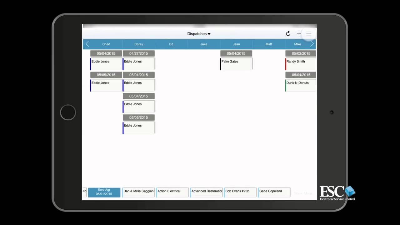Click the ESC Electronic Service Control logo
Viewport: 400px width, 225px height.
(x=337, y=193)
